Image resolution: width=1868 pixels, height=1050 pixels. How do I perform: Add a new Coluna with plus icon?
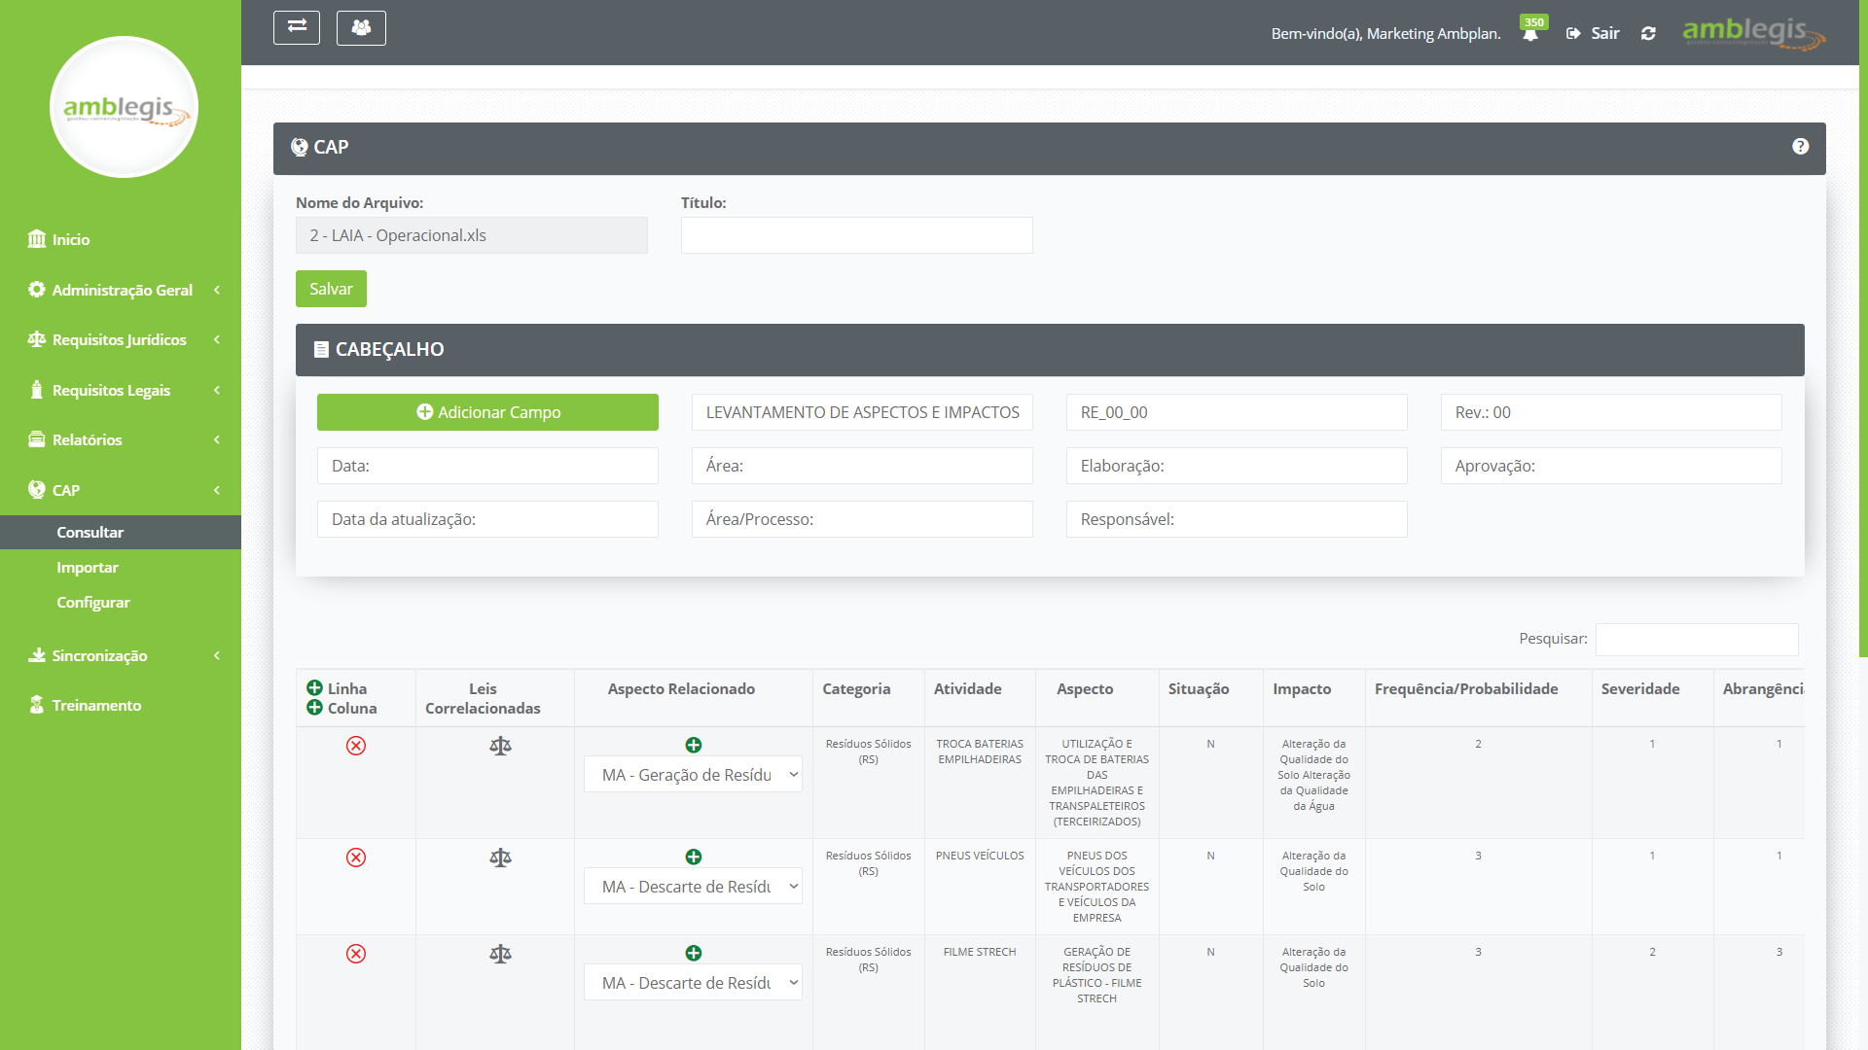coord(314,708)
